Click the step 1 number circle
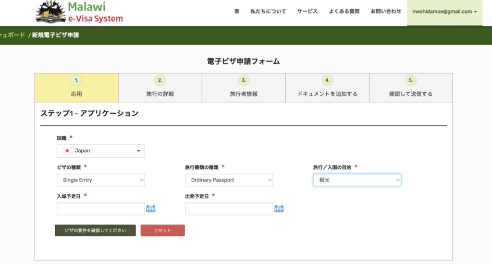492x264 pixels. 76,81
